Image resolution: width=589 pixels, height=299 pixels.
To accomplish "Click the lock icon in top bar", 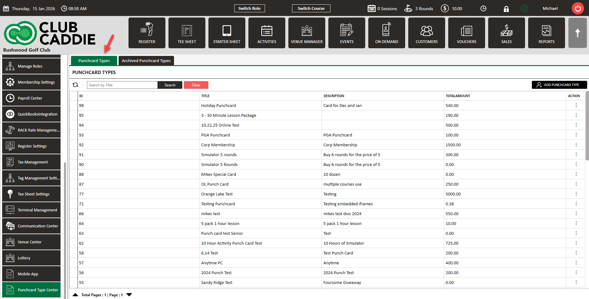I will tap(506, 9).
